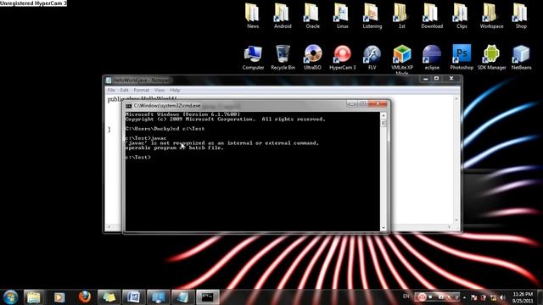543x305 pixels.
Task: Open the Clips folder shortcut
Action: (462, 15)
